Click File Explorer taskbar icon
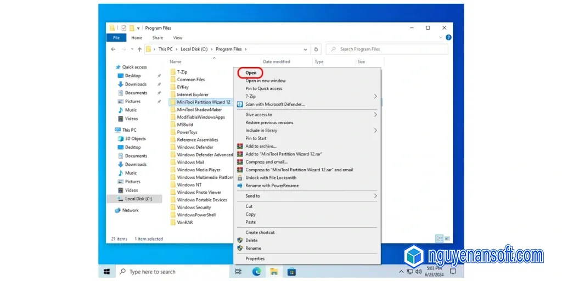This screenshot has height=281, width=562. [x=274, y=272]
